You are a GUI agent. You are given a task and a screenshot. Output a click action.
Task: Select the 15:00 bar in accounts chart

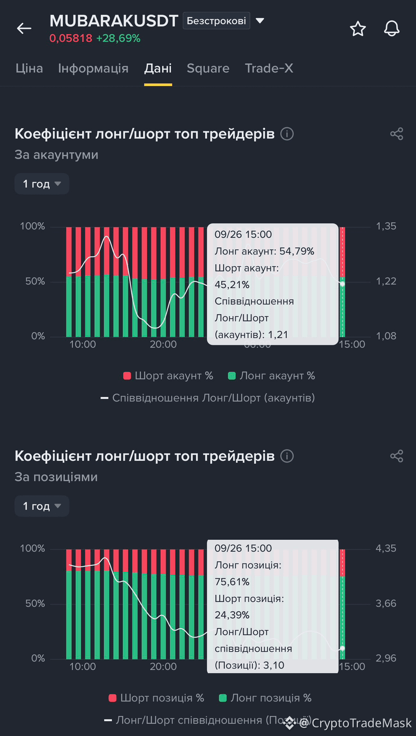coord(342,282)
